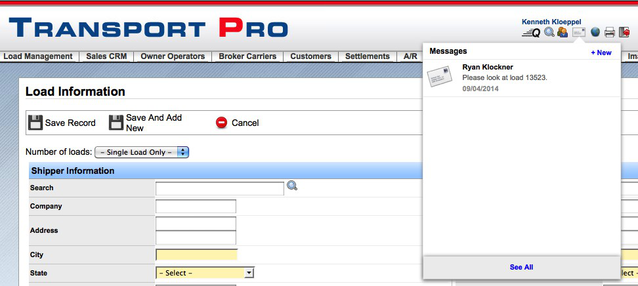Toggle the Messages envelope icon in the header
The height and width of the screenshot is (286, 638).
578,32
